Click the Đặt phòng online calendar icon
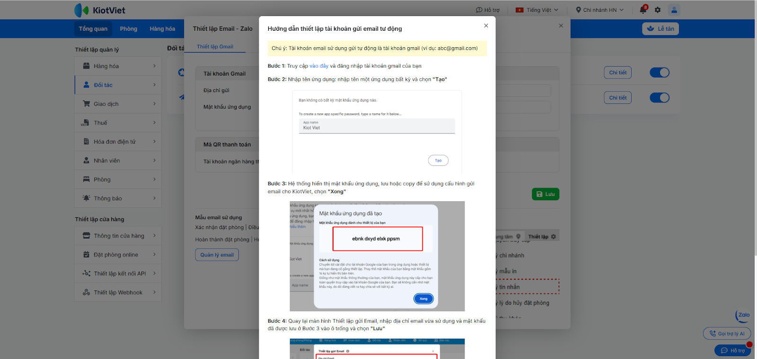The width and height of the screenshot is (757, 359). tap(87, 255)
